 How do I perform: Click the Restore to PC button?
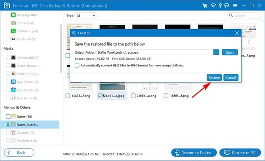[240, 152]
